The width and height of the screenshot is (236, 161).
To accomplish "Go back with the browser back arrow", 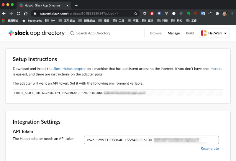I will click(4, 14).
